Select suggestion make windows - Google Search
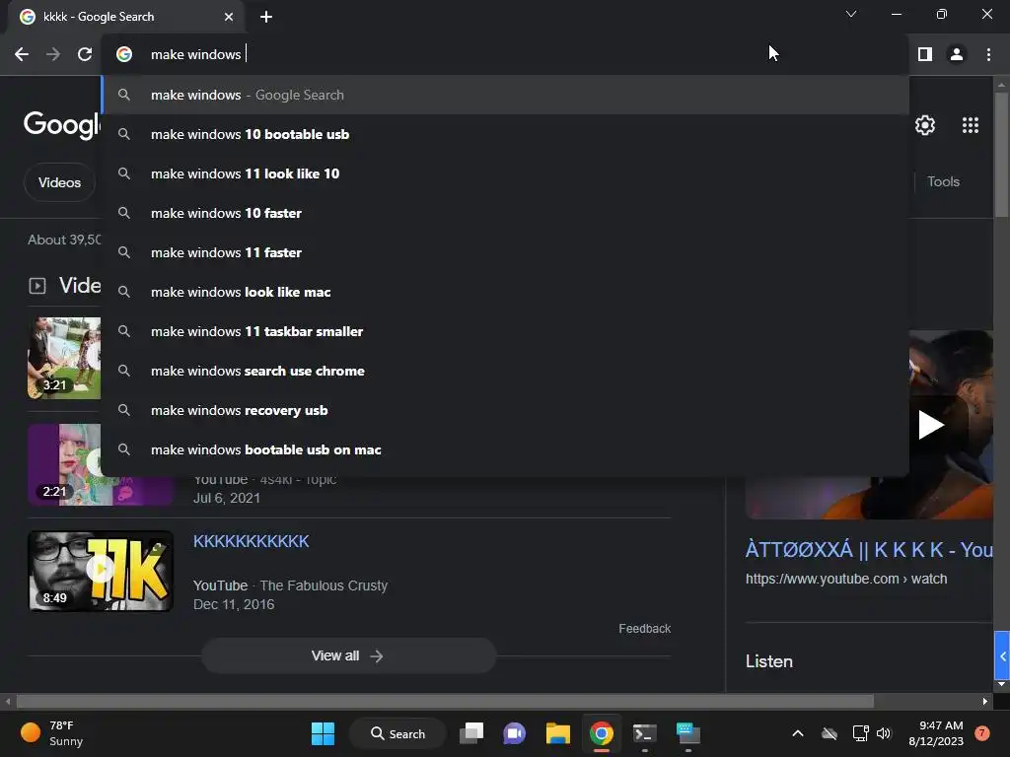 click(x=506, y=96)
